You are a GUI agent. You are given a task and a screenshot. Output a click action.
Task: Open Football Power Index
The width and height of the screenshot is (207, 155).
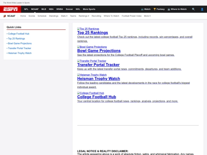point(131,16)
